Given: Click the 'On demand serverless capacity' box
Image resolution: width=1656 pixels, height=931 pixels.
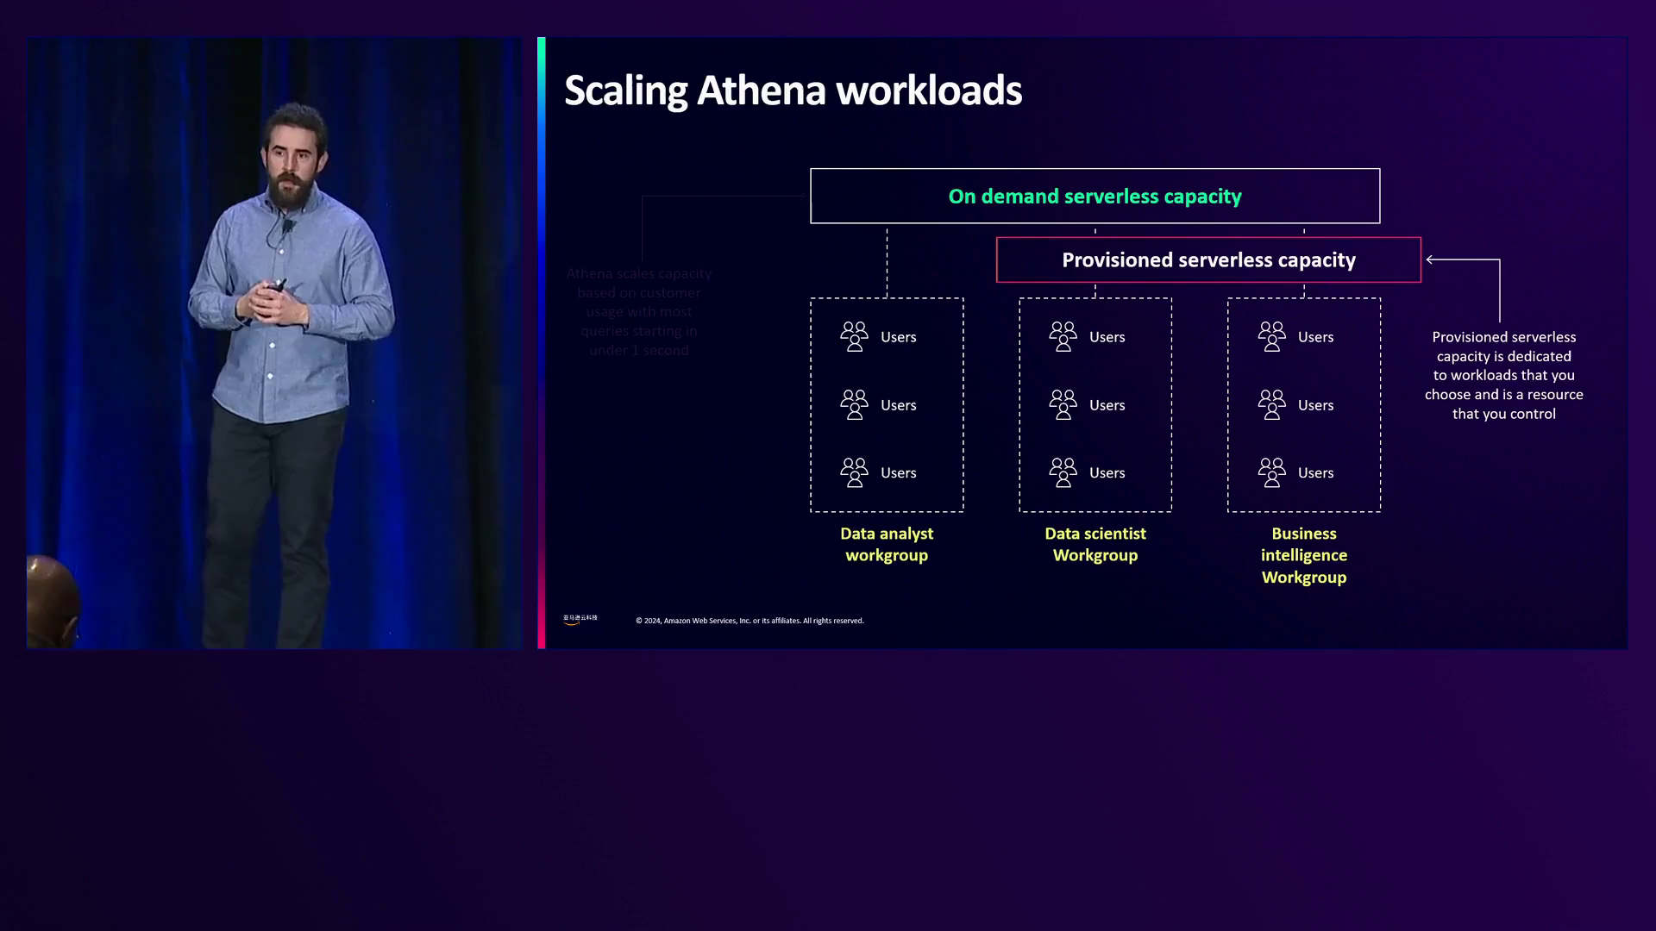Looking at the screenshot, I should (x=1095, y=196).
